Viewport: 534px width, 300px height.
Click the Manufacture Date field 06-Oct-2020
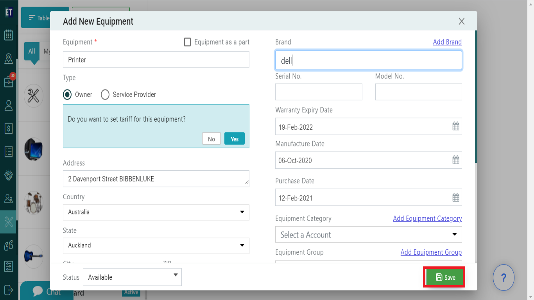(x=369, y=160)
